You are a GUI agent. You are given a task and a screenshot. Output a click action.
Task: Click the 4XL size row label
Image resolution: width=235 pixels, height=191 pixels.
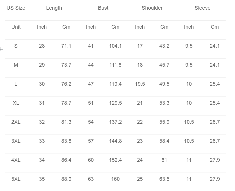pos(16,160)
